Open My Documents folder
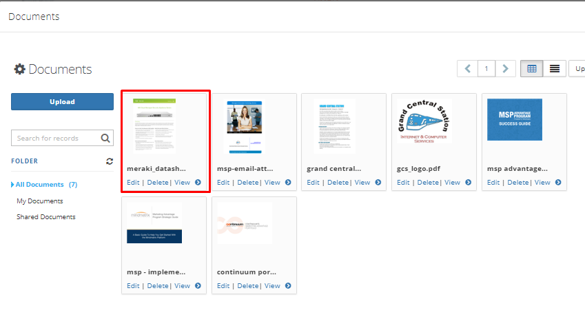 pyautogui.click(x=40, y=201)
